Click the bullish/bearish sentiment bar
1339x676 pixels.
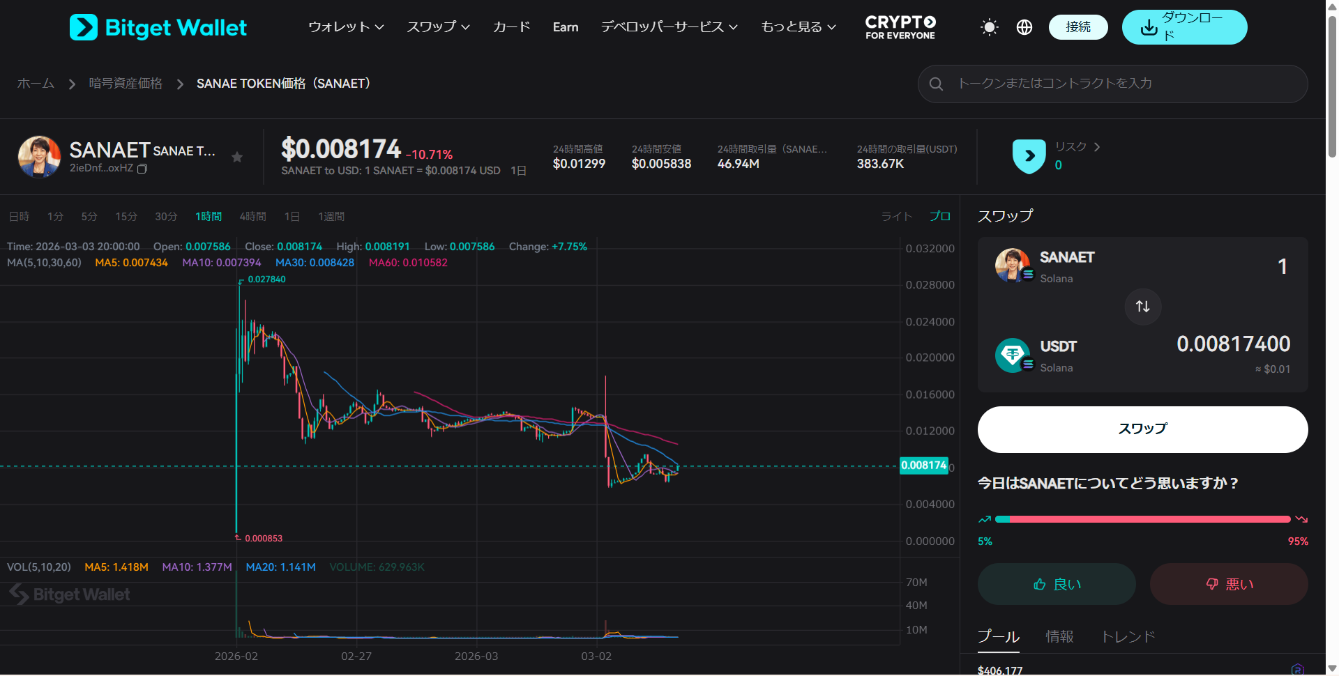tap(1142, 519)
